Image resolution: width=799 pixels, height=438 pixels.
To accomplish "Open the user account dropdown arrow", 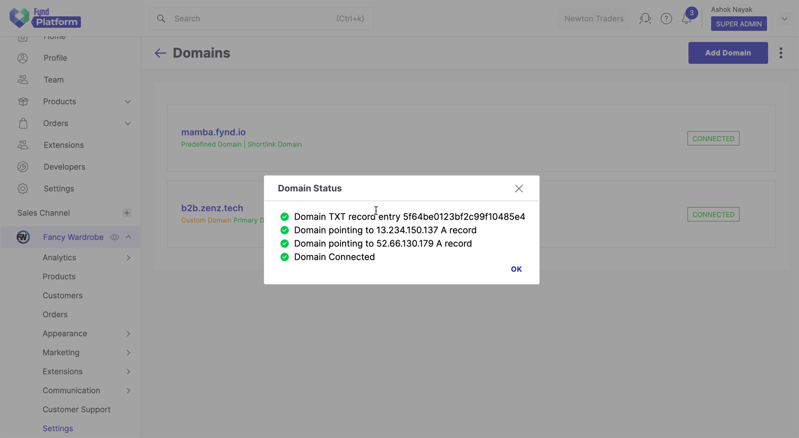I will 784,19.
